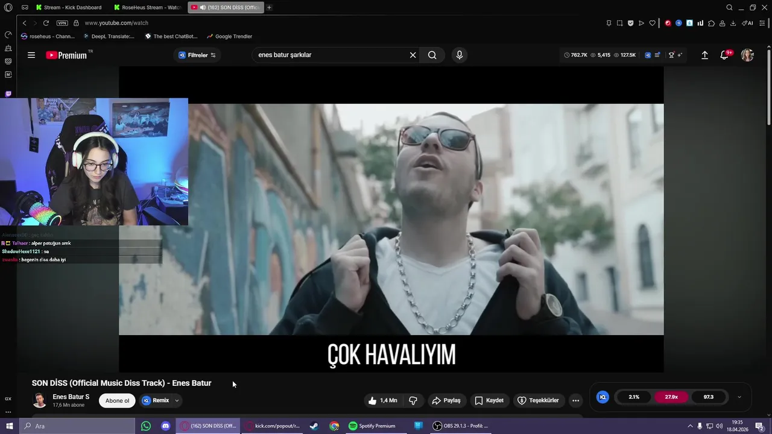Viewport: 772px width, 434px height.
Task: Open the Twitch panel in sidebar
Action: pyautogui.click(x=8, y=94)
